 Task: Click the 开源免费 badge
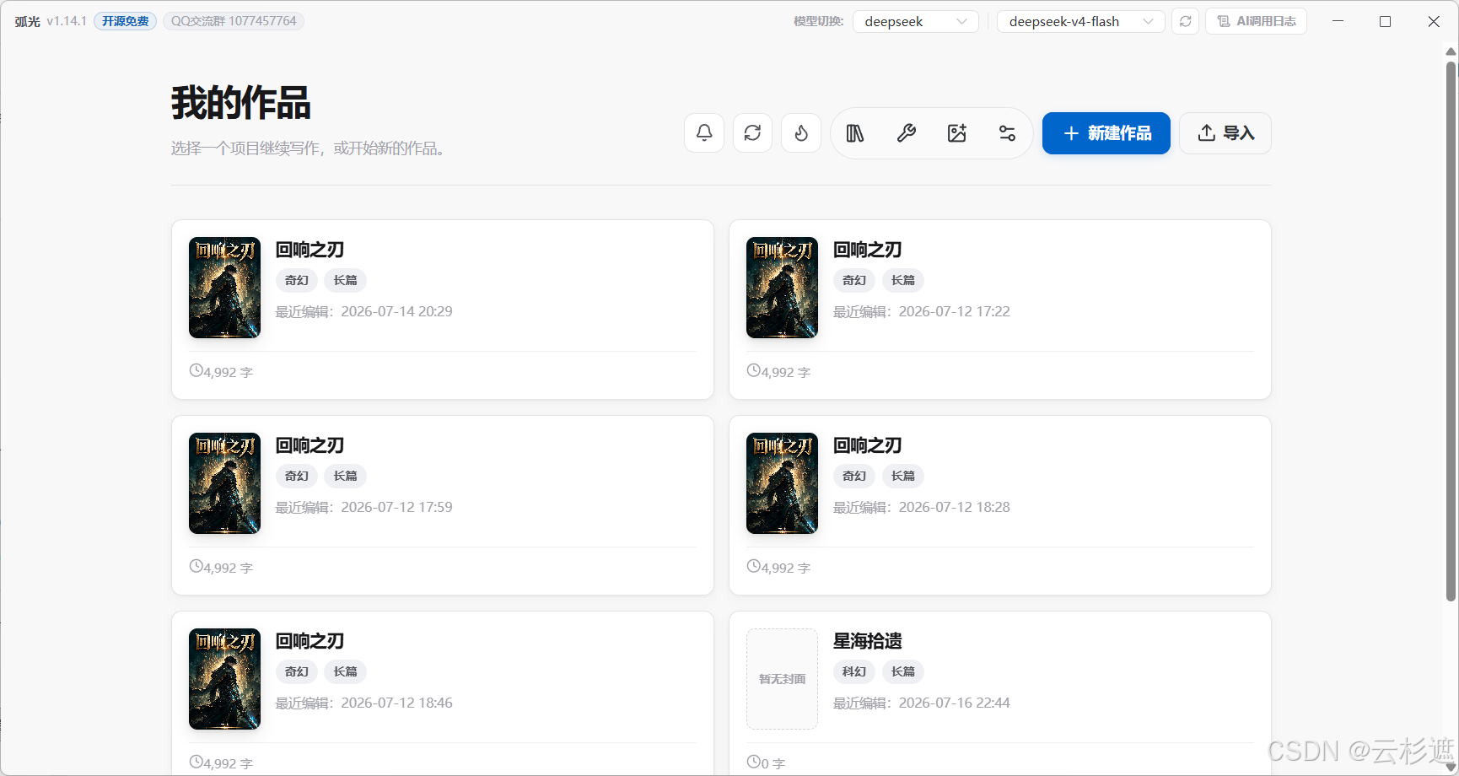click(125, 21)
